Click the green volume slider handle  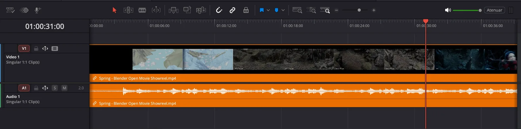coord(480,10)
